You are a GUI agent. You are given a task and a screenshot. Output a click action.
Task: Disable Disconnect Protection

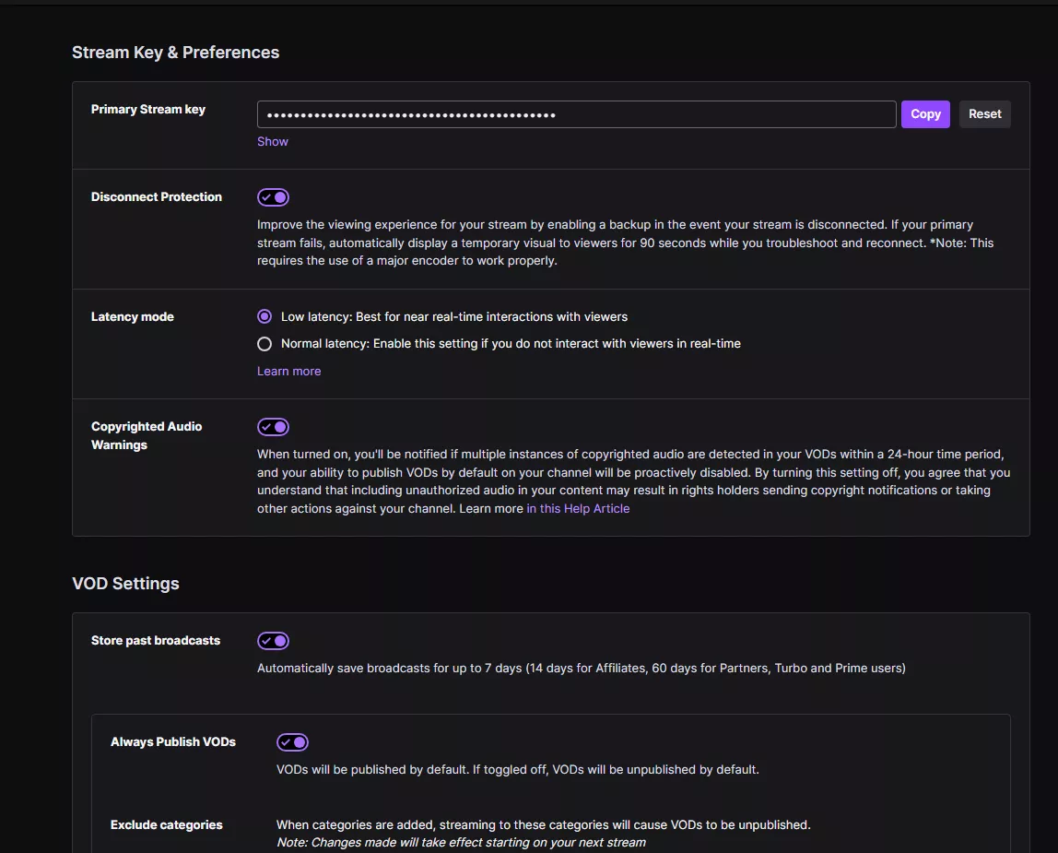[273, 196]
